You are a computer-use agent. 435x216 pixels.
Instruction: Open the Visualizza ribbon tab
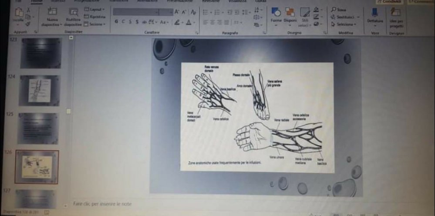(x=237, y=1)
